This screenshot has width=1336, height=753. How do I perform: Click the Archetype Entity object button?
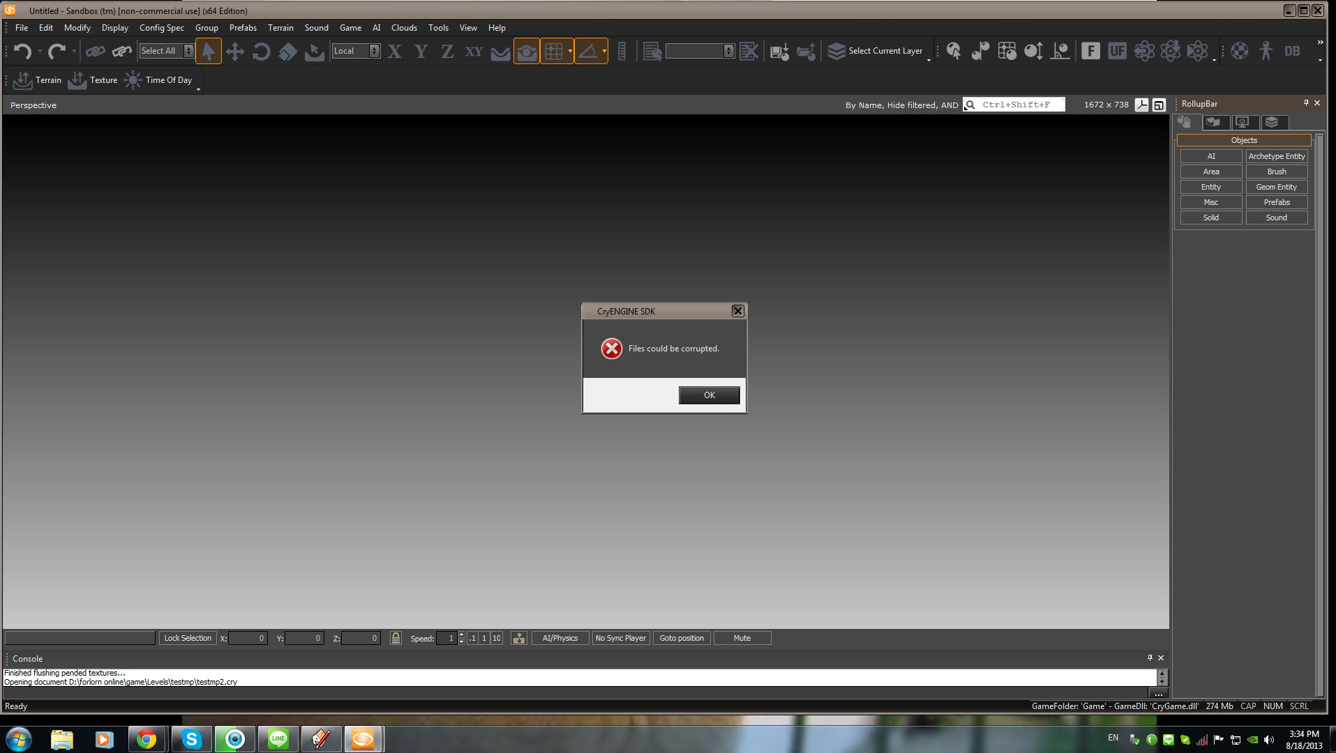1276,156
